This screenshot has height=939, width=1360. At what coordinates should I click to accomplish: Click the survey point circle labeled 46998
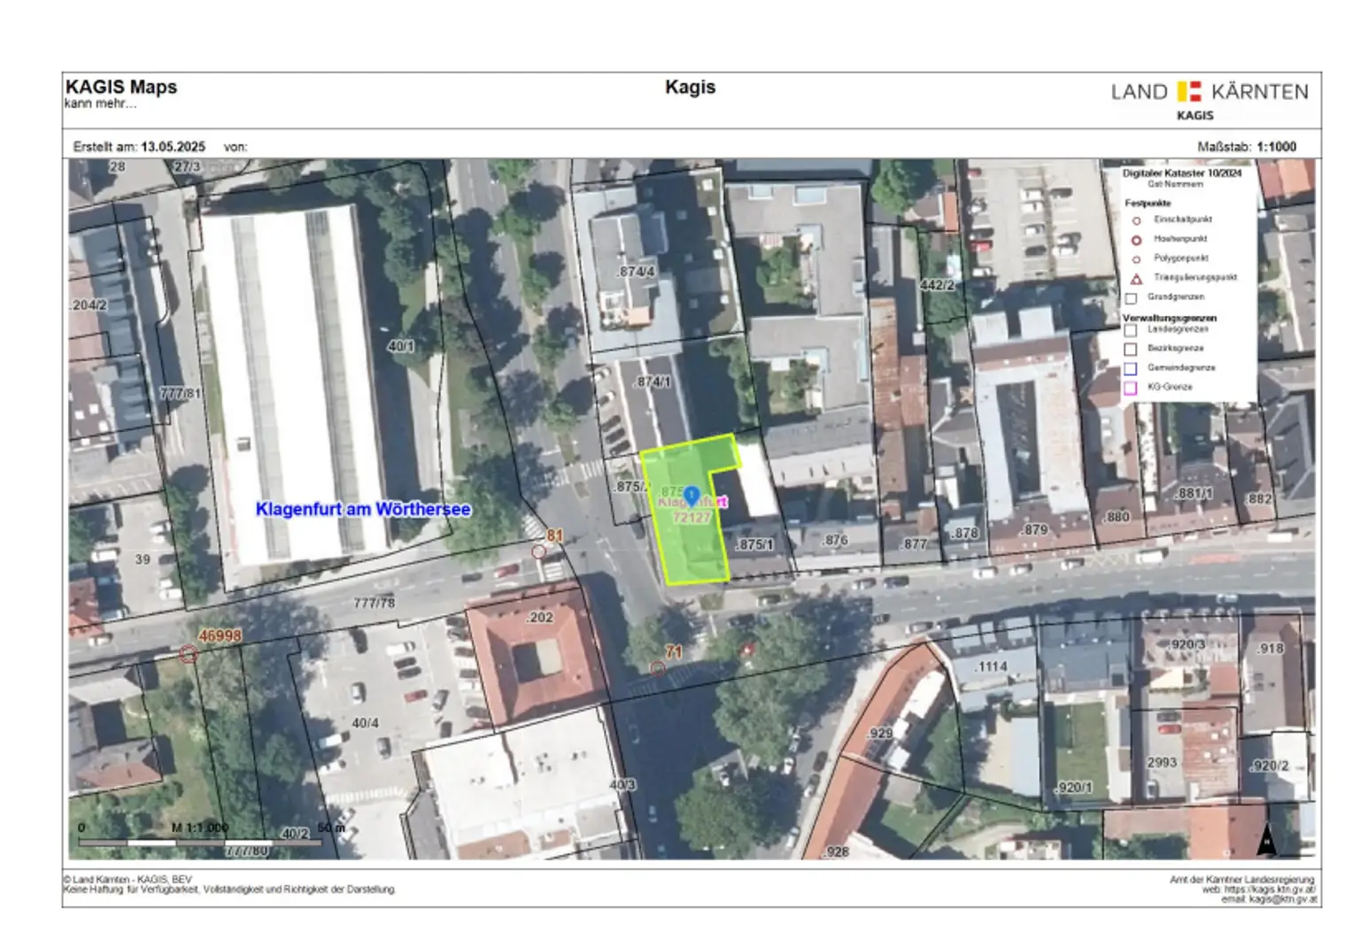click(x=188, y=654)
